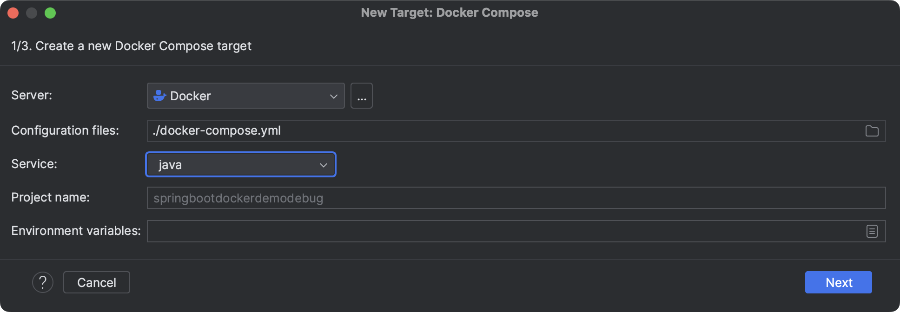Click Cancel to dismiss the dialog
The width and height of the screenshot is (900, 312).
pos(96,282)
